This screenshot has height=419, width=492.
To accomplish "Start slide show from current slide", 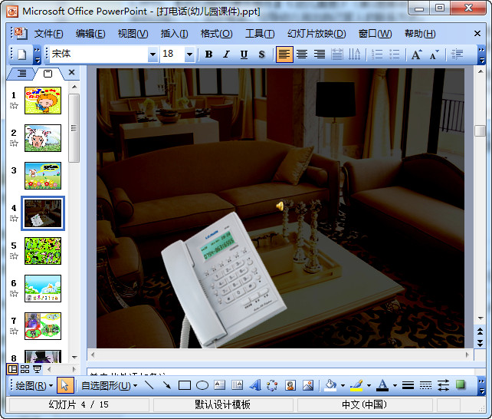I will [x=38, y=369].
